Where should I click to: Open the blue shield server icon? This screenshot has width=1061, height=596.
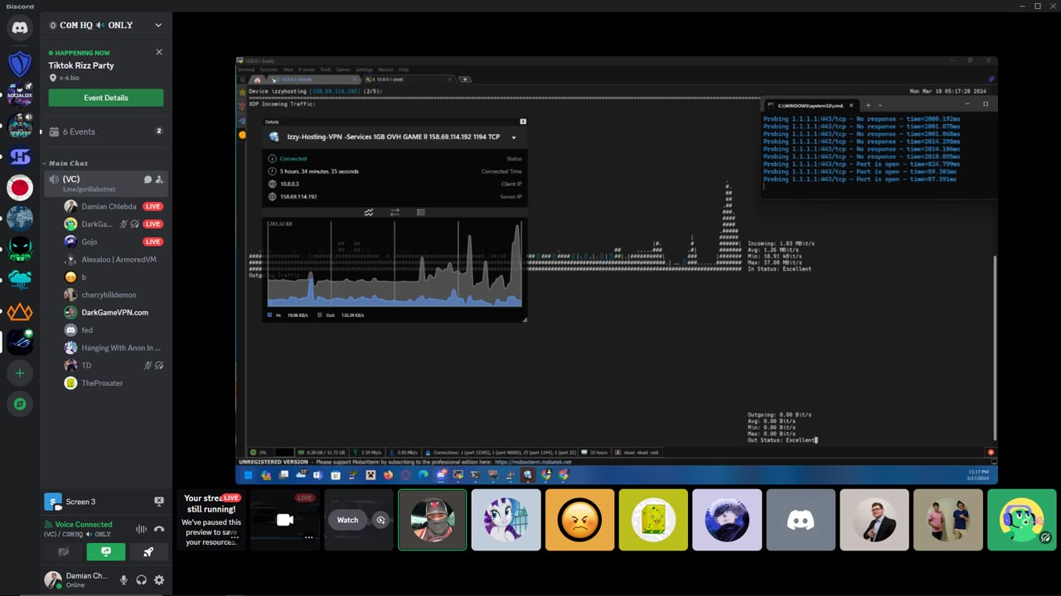20,64
